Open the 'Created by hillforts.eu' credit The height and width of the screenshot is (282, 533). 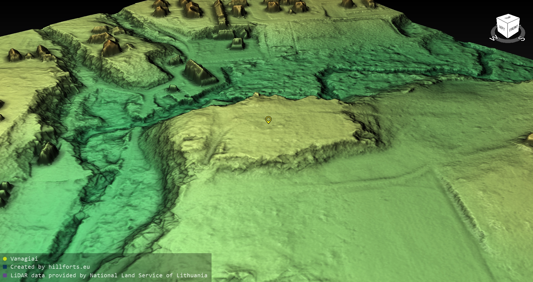tap(50, 267)
